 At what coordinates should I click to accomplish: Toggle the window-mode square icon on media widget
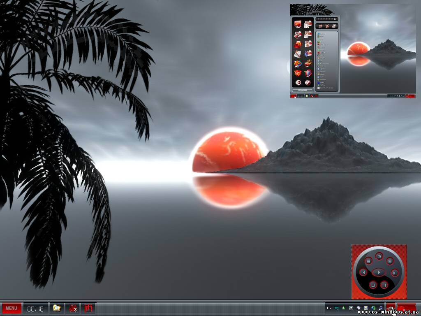(390, 260)
